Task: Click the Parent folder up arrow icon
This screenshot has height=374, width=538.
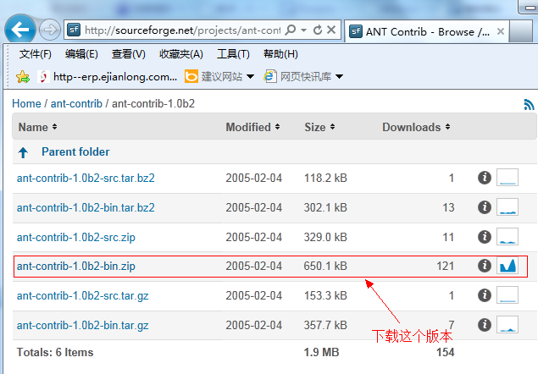Action: pos(24,152)
